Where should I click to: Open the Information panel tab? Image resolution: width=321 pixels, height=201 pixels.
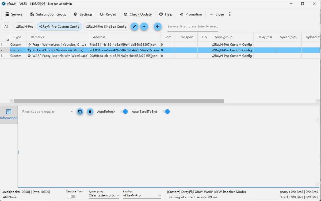(x=9, y=114)
